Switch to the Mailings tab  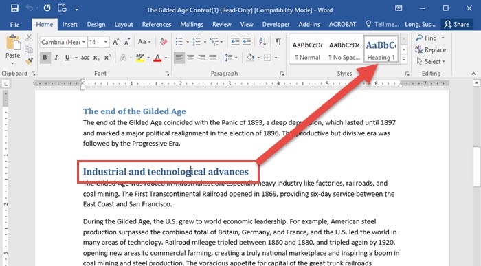coord(192,25)
